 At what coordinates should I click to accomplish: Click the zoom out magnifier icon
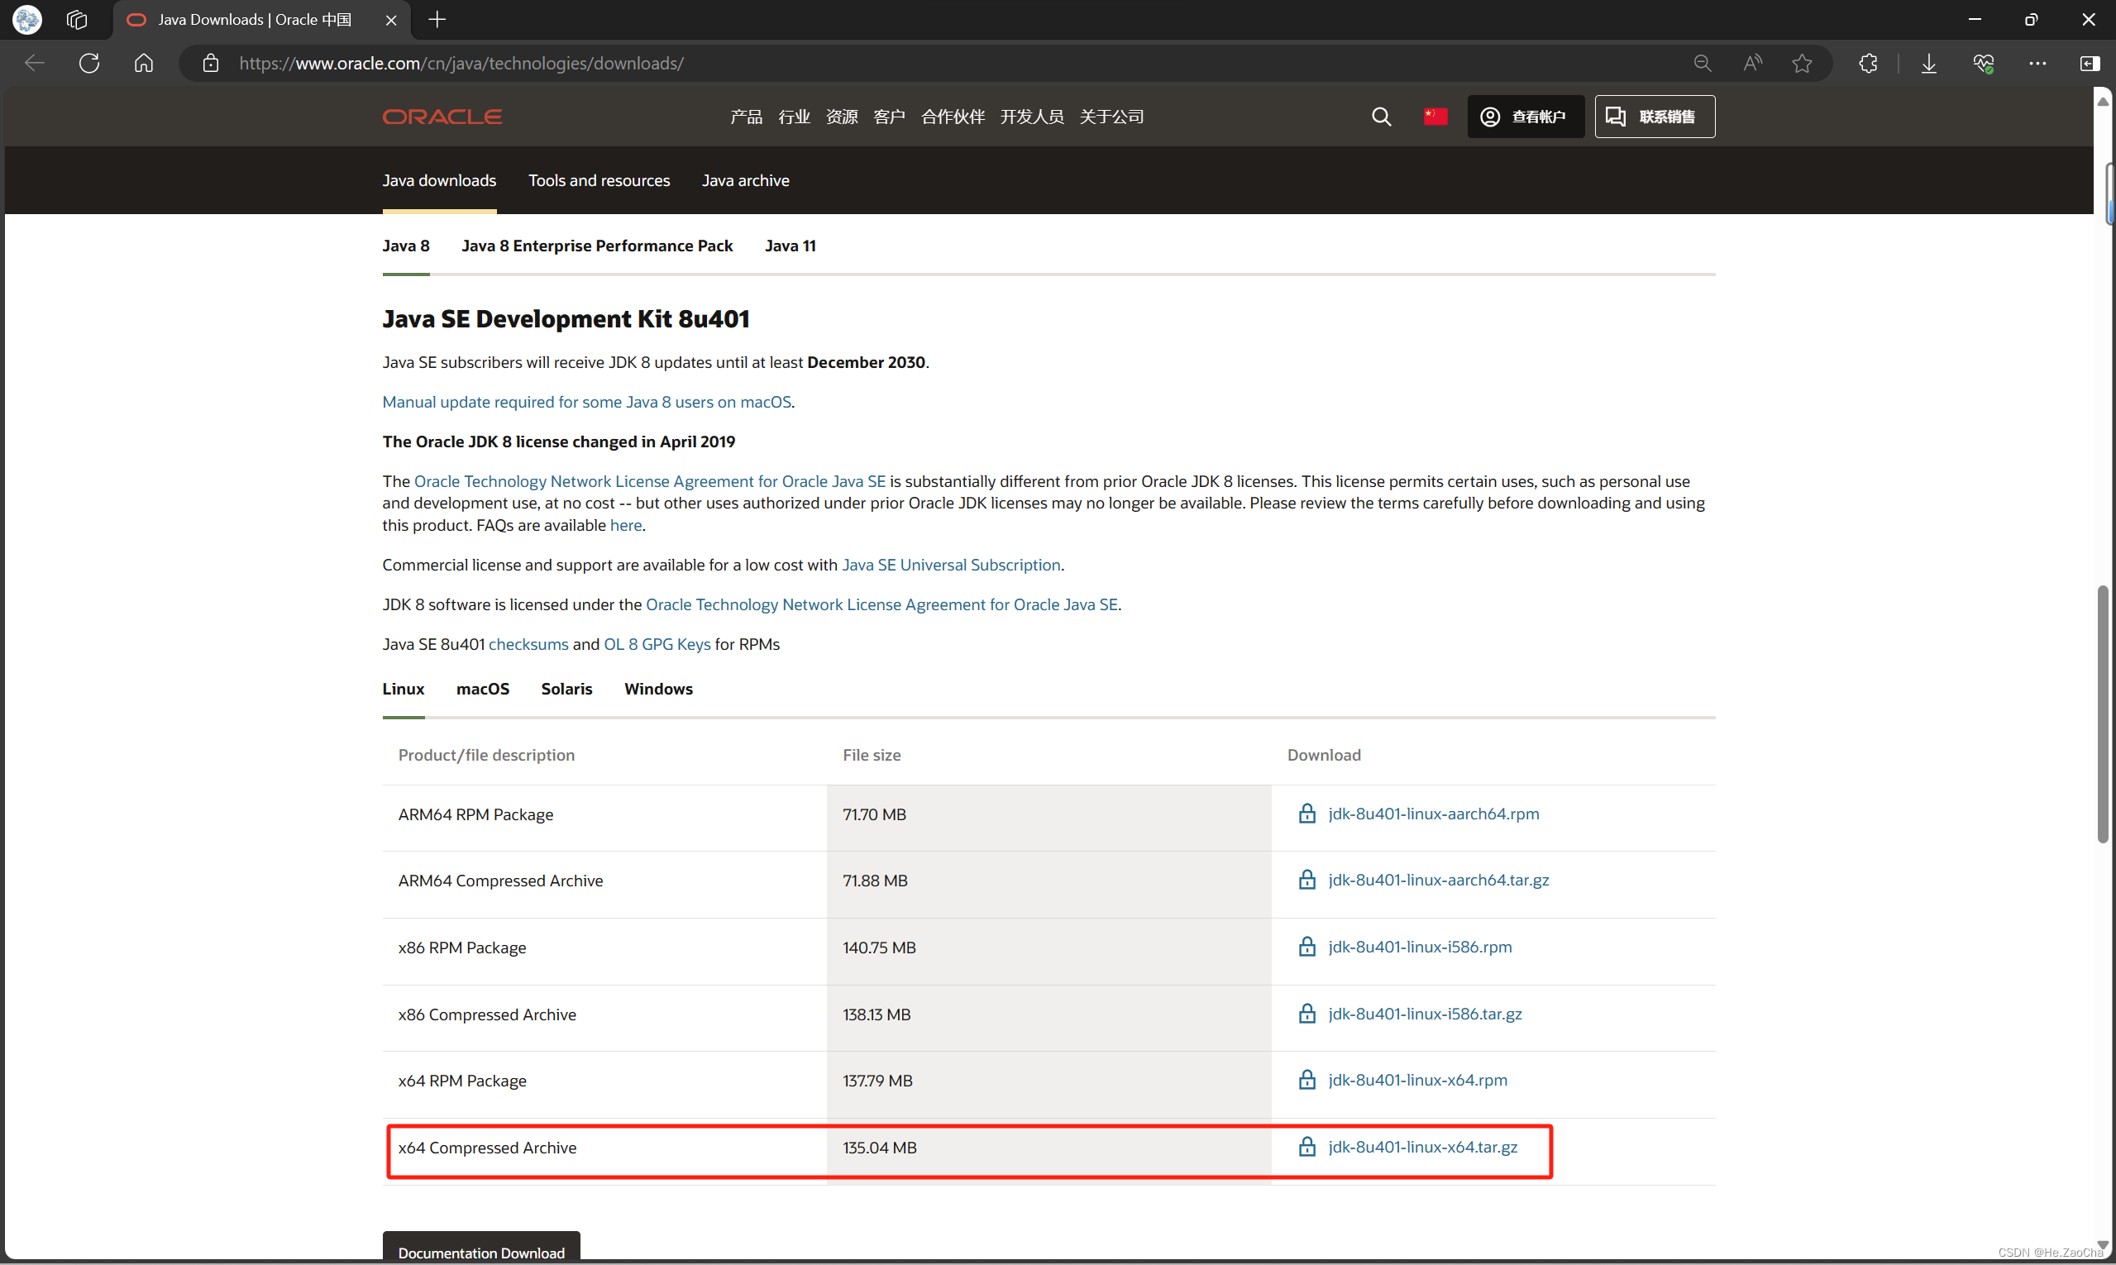point(1702,63)
